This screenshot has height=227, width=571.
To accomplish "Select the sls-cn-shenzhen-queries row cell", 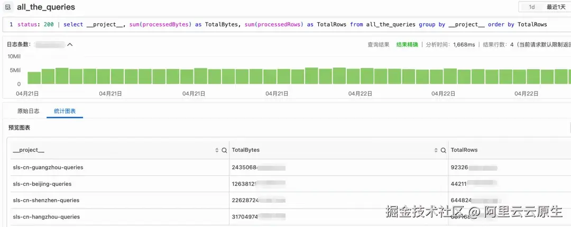I will pyautogui.click(x=46, y=200).
